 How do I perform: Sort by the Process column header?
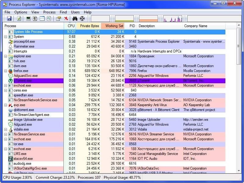pos(33,26)
